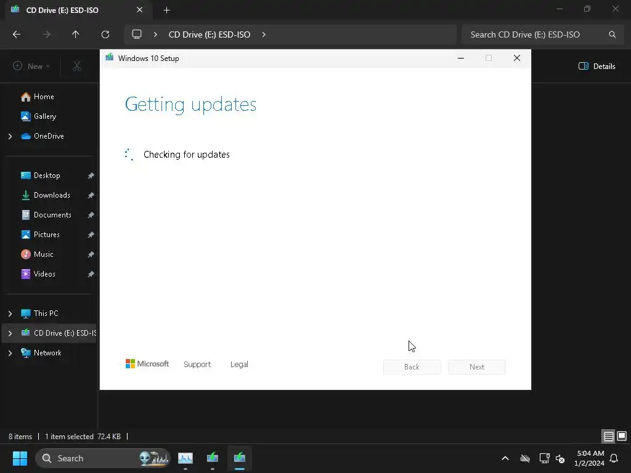This screenshot has width=631, height=473.
Task: Open the clock showing 5:04 AM
Action: click(x=590, y=458)
